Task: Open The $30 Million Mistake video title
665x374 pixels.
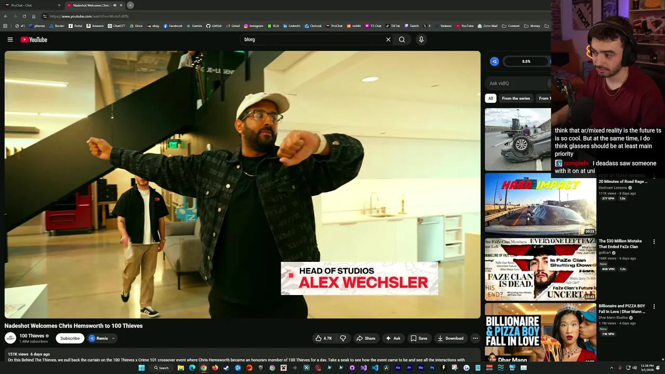Action: click(x=620, y=244)
